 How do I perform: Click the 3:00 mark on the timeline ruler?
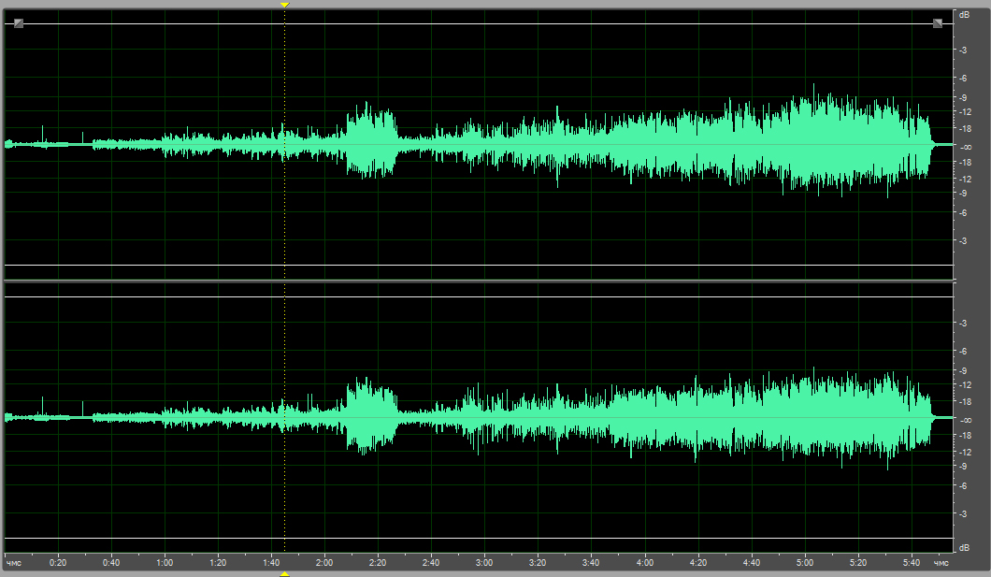click(x=484, y=563)
